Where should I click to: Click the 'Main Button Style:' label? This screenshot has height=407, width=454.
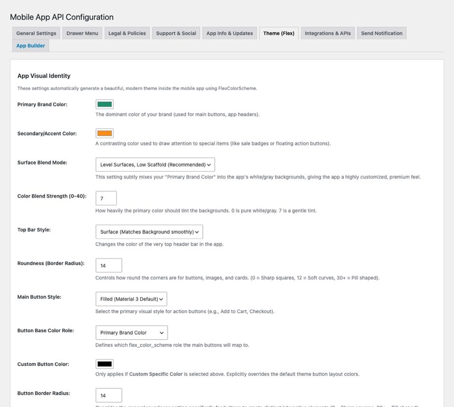pos(39,297)
